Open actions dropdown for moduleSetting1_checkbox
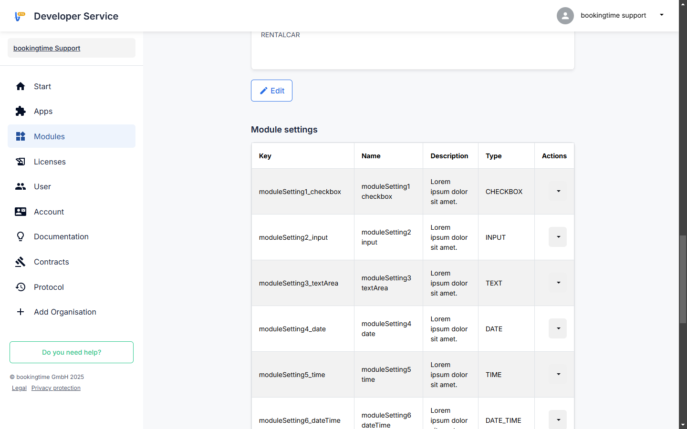Viewport: 687px width, 429px height. click(x=558, y=191)
